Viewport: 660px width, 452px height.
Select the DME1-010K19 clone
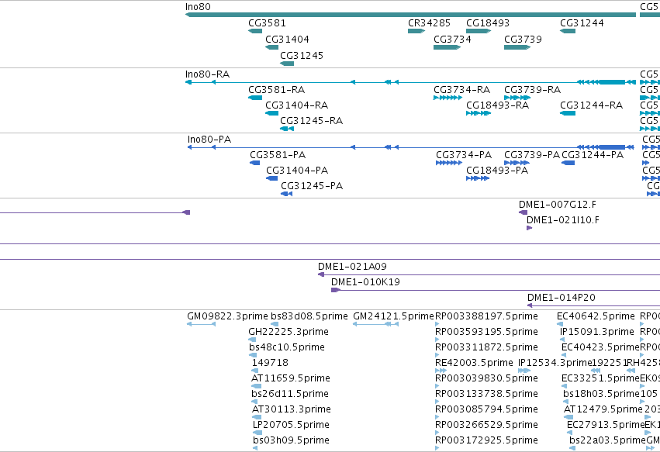point(496,291)
